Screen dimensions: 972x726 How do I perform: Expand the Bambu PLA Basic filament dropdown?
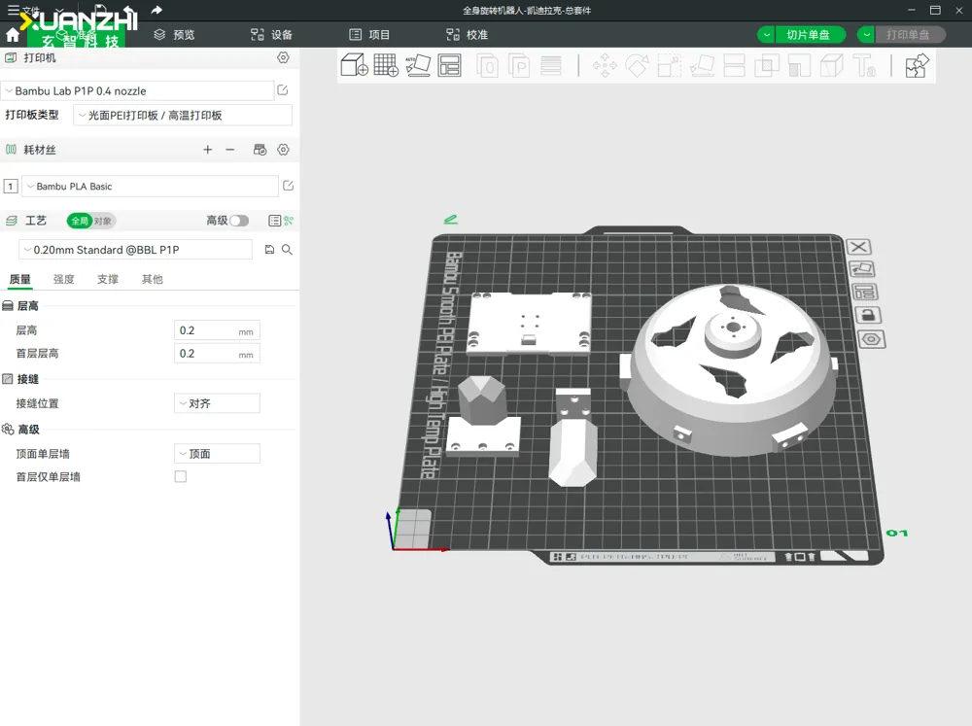[x=151, y=187]
